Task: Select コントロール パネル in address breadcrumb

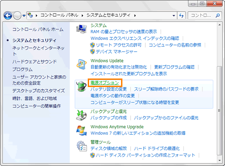Action: [x=59, y=15]
